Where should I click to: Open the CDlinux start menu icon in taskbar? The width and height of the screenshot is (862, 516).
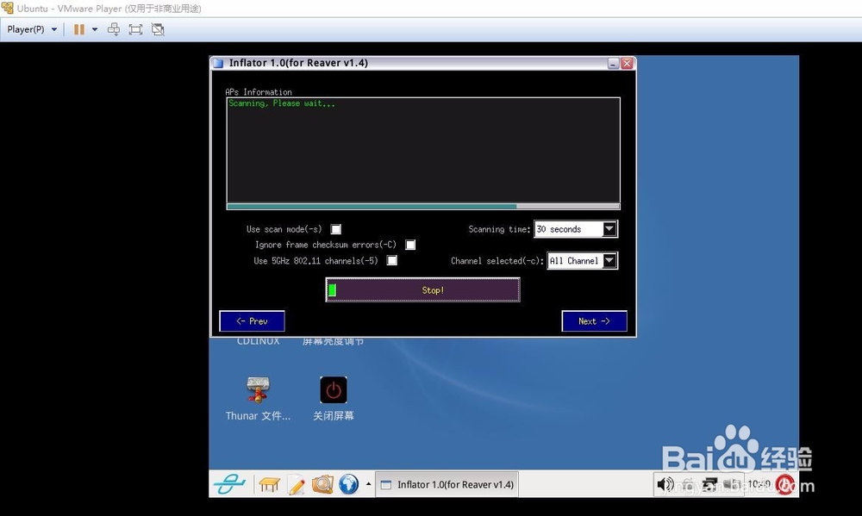click(x=230, y=484)
